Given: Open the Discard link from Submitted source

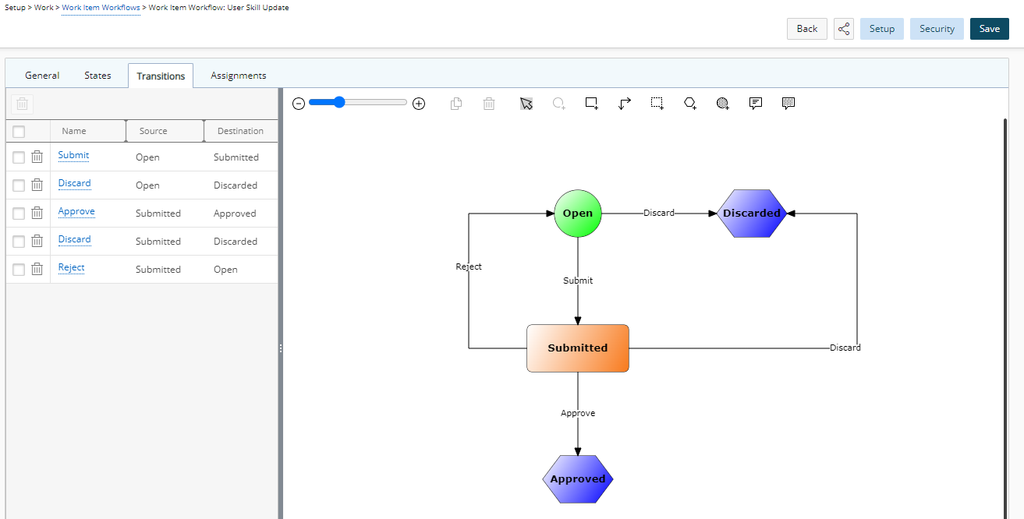Looking at the screenshot, I should coord(74,239).
